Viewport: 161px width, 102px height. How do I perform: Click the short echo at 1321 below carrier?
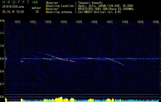pyautogui.click(x=22, y=61)
